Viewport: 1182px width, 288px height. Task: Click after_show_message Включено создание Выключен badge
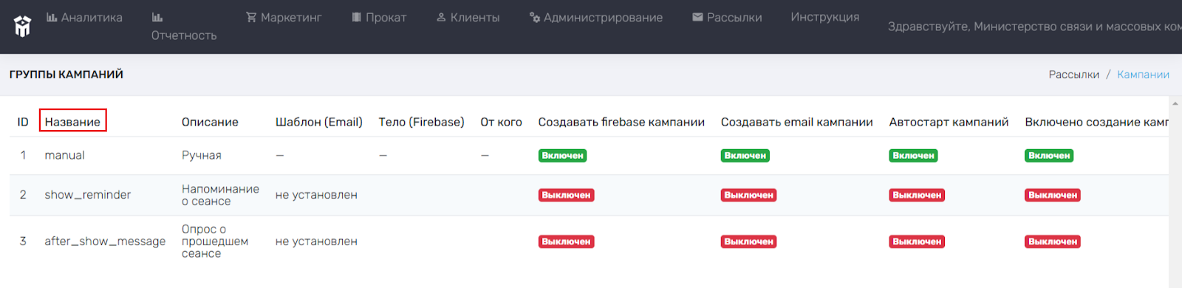(1053, 241)
